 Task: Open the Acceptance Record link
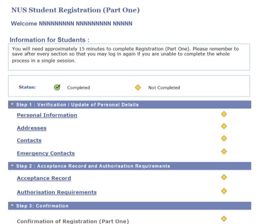44,178
